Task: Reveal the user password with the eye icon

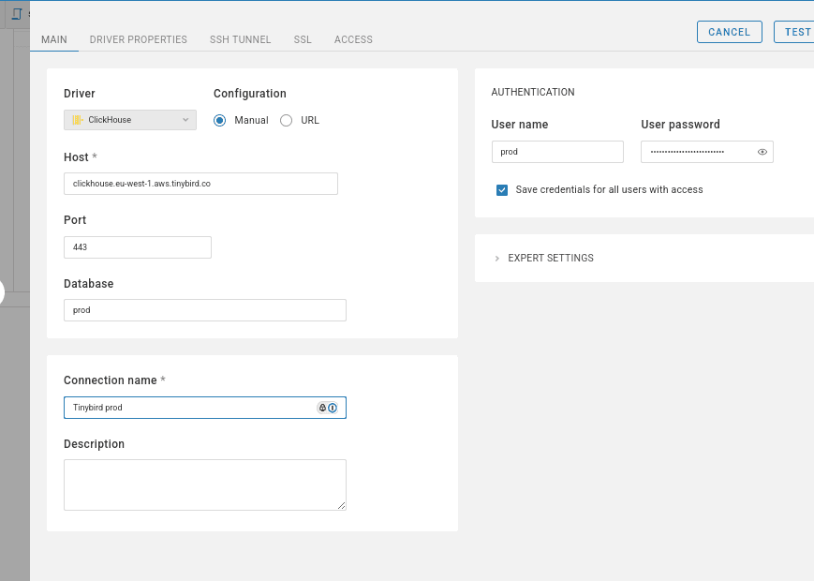Action: (762, 151)
